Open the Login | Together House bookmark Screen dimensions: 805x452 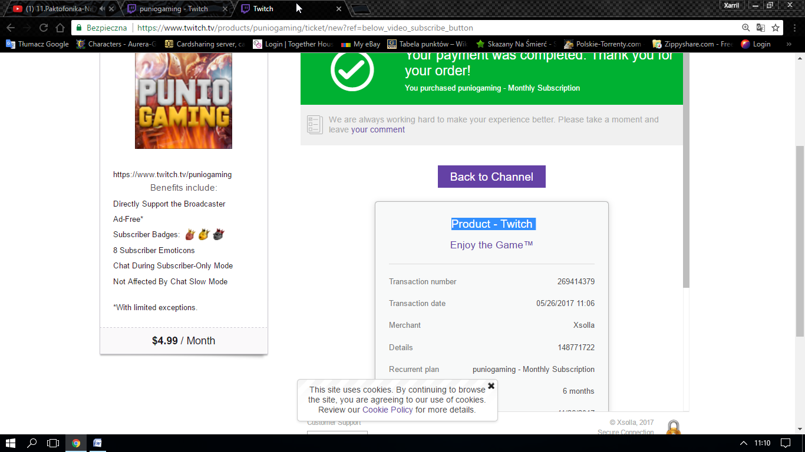(293, 44)
